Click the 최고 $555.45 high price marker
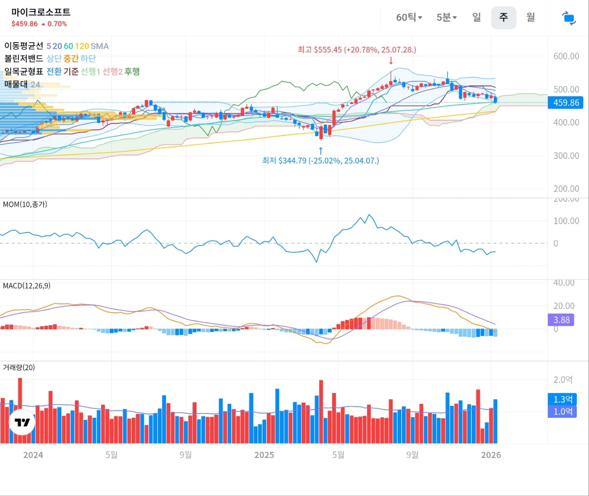This screenshot has height=496, width=589. pos(357,50)
